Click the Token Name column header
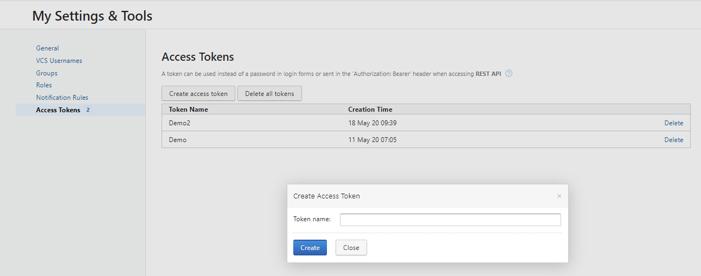This screenshot has width=701, height=276. tap(188, 110)
